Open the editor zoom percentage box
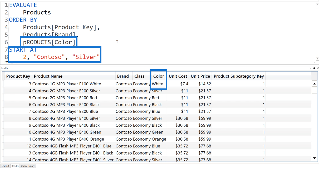 (x=6, y=62)
